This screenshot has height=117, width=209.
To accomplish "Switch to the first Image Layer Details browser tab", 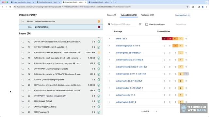I will [x=23, y=2].
